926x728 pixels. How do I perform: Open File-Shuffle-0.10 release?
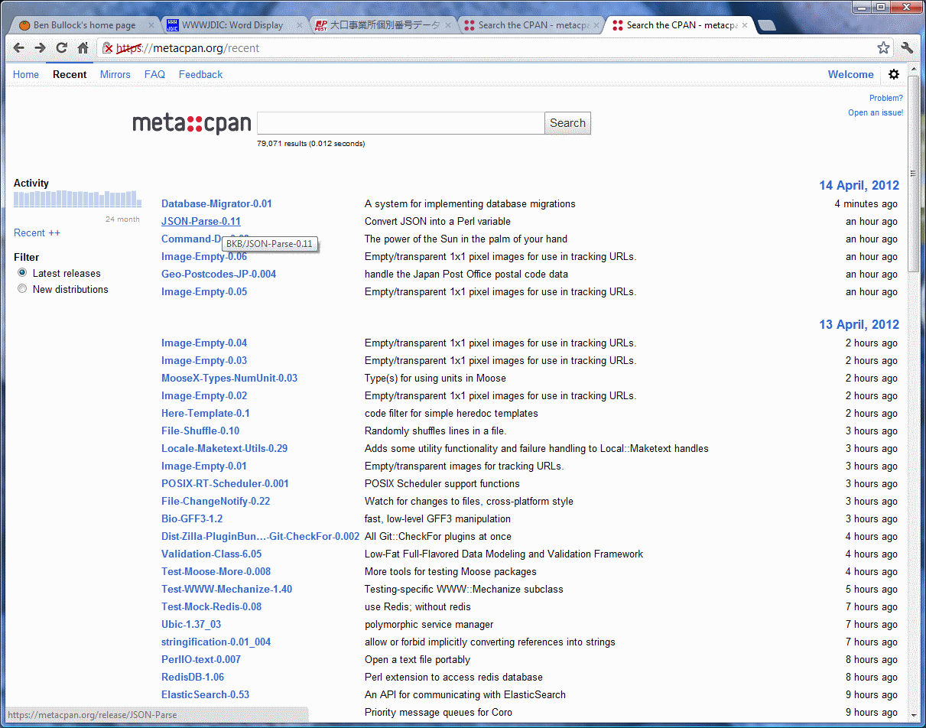[x=200, y=431]
